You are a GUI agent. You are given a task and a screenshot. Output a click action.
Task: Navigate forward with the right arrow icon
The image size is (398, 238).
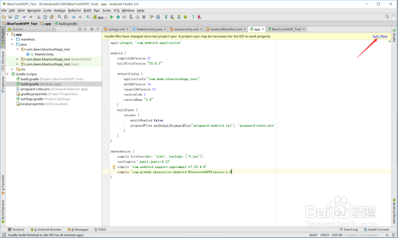[x=80, y=17]
